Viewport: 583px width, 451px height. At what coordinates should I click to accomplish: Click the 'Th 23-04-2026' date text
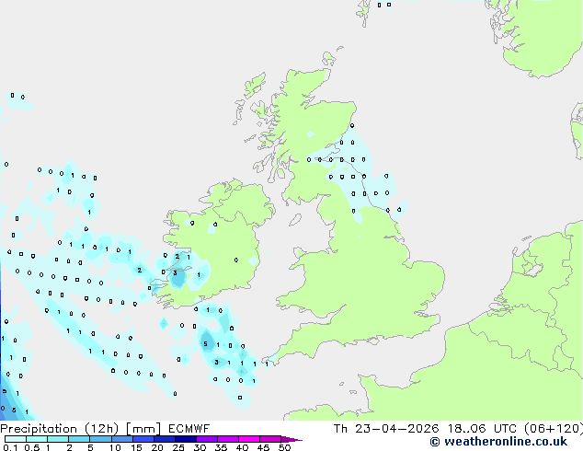[386, 429]
